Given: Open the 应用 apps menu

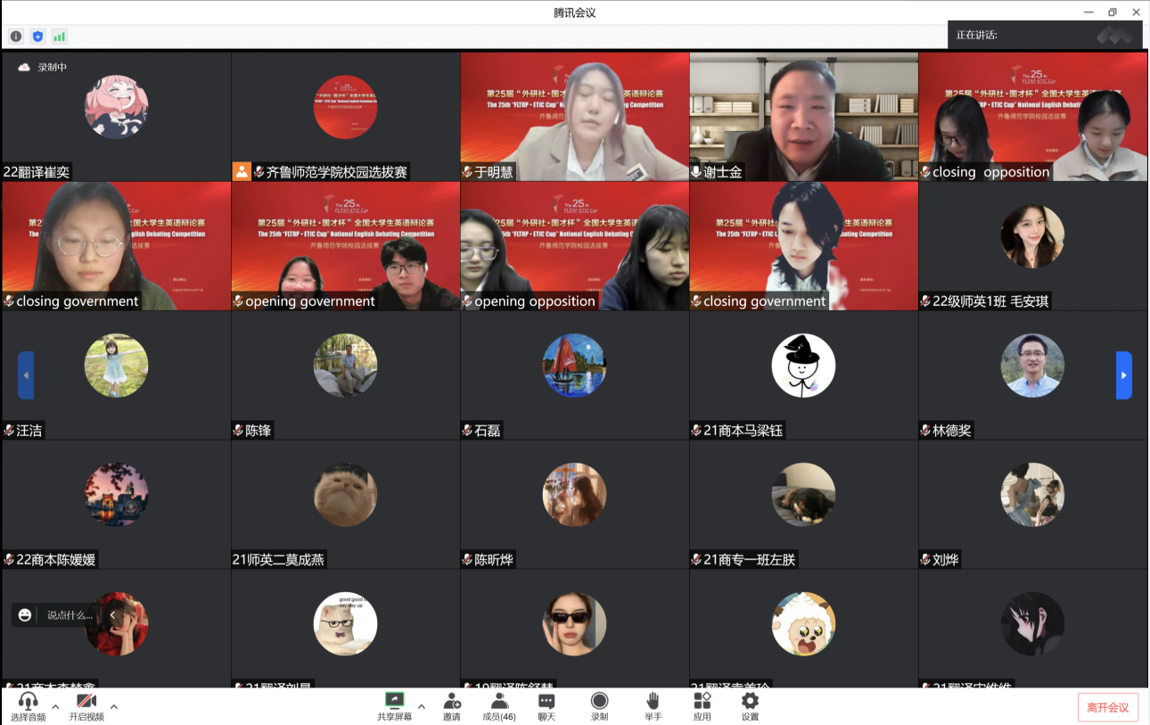Looking at the screenshot, I should [x=702, y=706].
